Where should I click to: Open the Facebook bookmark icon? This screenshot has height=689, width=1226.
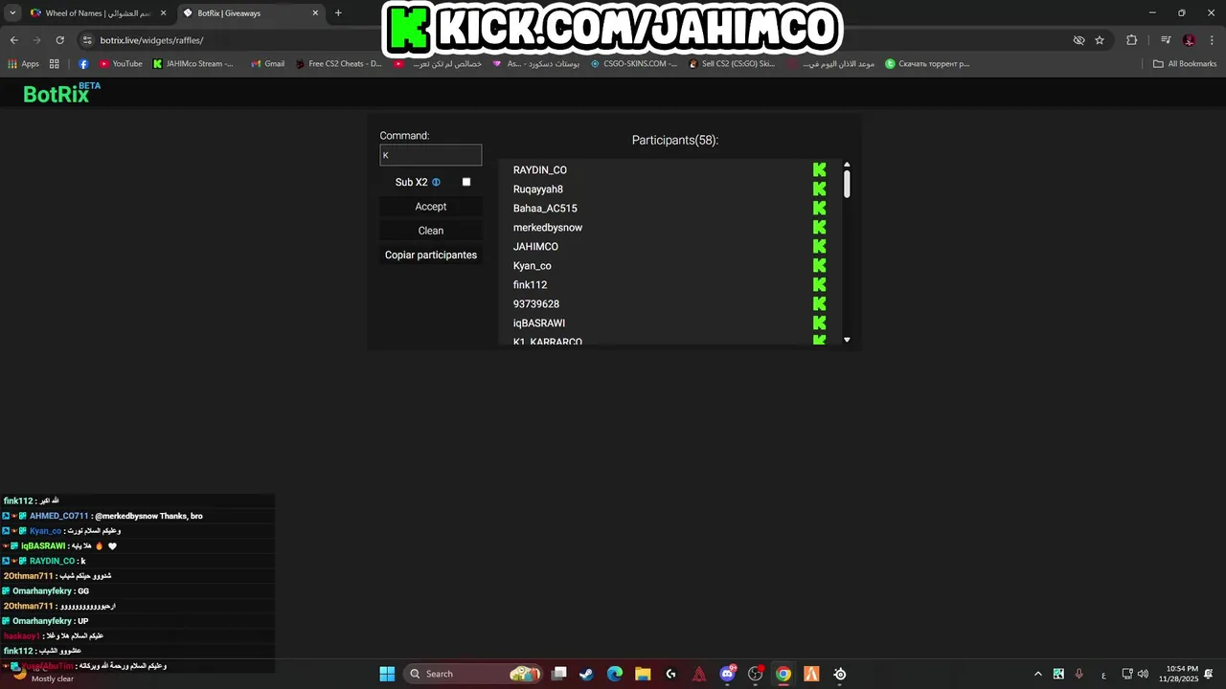(x=83, y=64)
